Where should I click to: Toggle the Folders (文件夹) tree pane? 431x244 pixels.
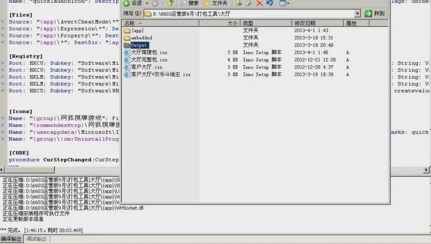click(215, 3)
